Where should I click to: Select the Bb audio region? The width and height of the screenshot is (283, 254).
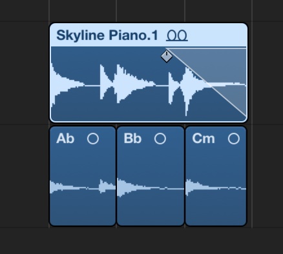pos(151,176)
